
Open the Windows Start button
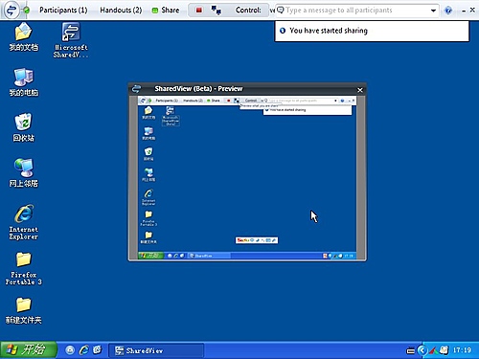point(29,349)
